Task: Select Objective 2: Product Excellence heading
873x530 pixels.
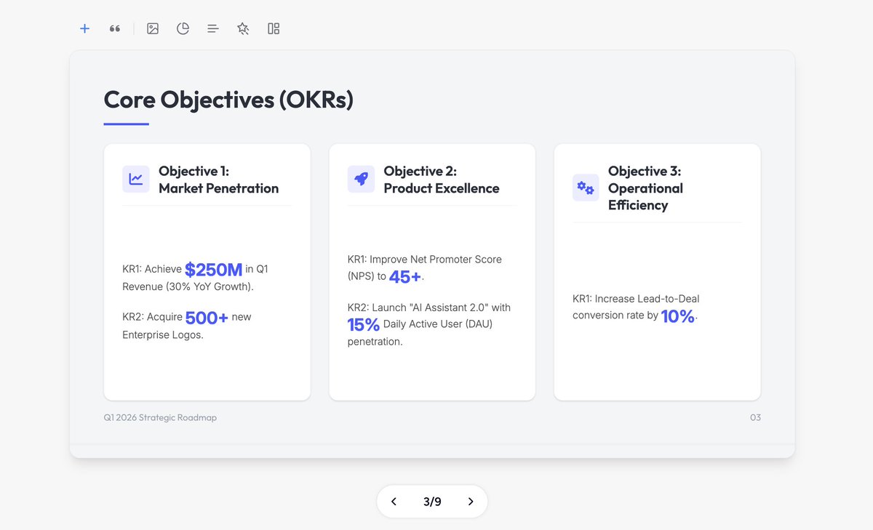Action: coord(442,180)
